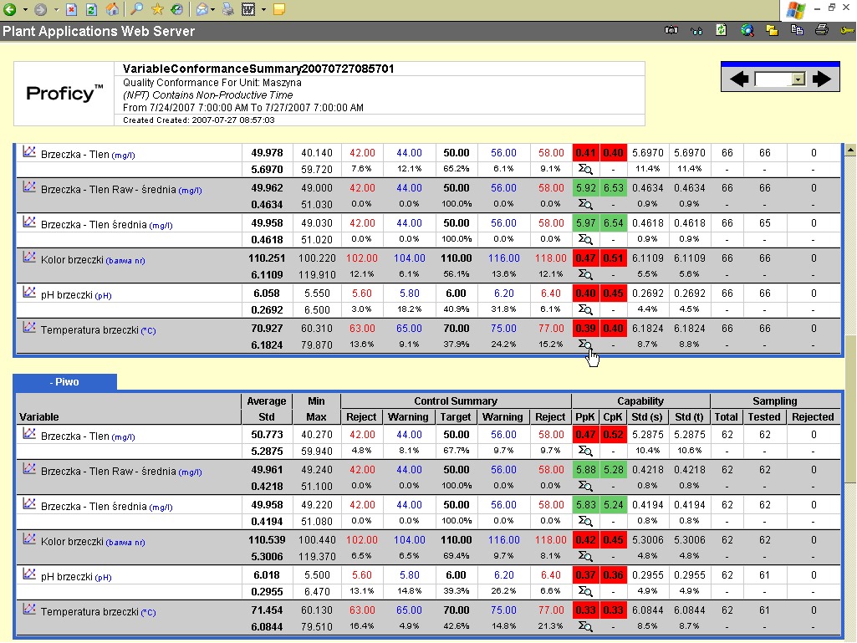The width and height of the screenshot is (857, 643).
Task: Click the page scrollbar up arrow
Action: 850,150
